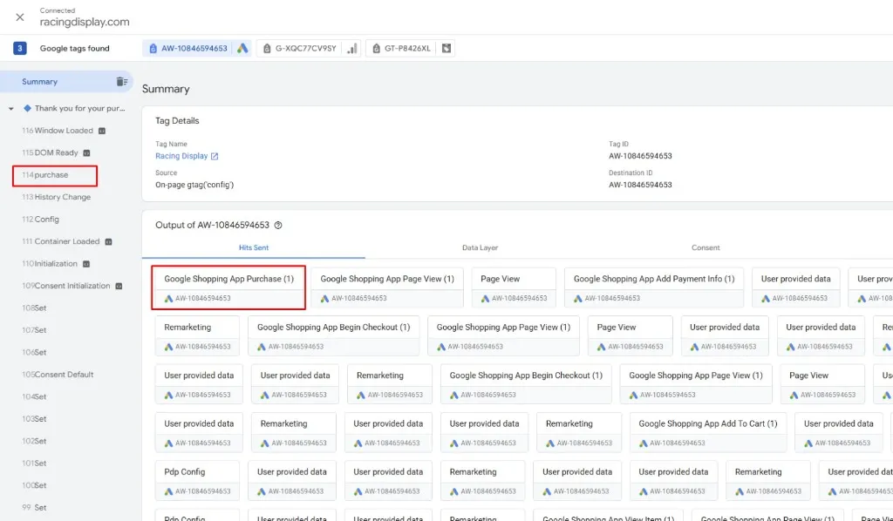Viewport: 893px width, 521px height.
Task: Click the Tag Details heading
Action: point(177,120)
